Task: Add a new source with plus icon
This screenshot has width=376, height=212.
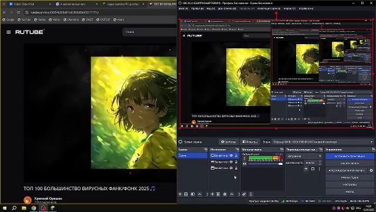Action: pyautogui.click(x=212, y=194)
